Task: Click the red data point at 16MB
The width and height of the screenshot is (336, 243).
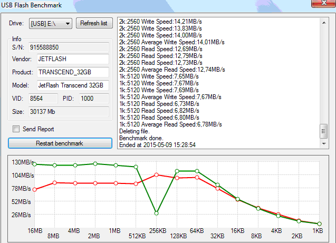Action: click(x=35, y=190)
